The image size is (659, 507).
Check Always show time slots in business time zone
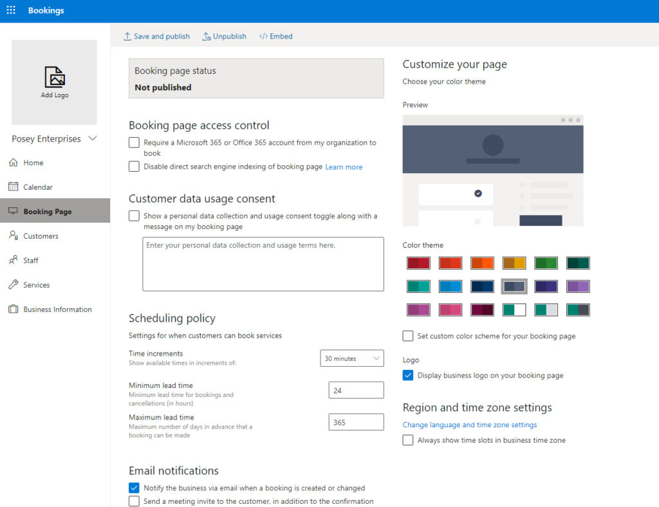(407, 440)
